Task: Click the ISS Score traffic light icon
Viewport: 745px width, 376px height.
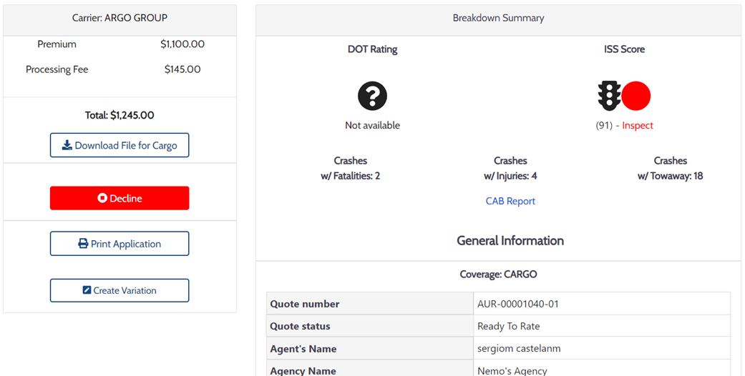Action: click(609, 96)
